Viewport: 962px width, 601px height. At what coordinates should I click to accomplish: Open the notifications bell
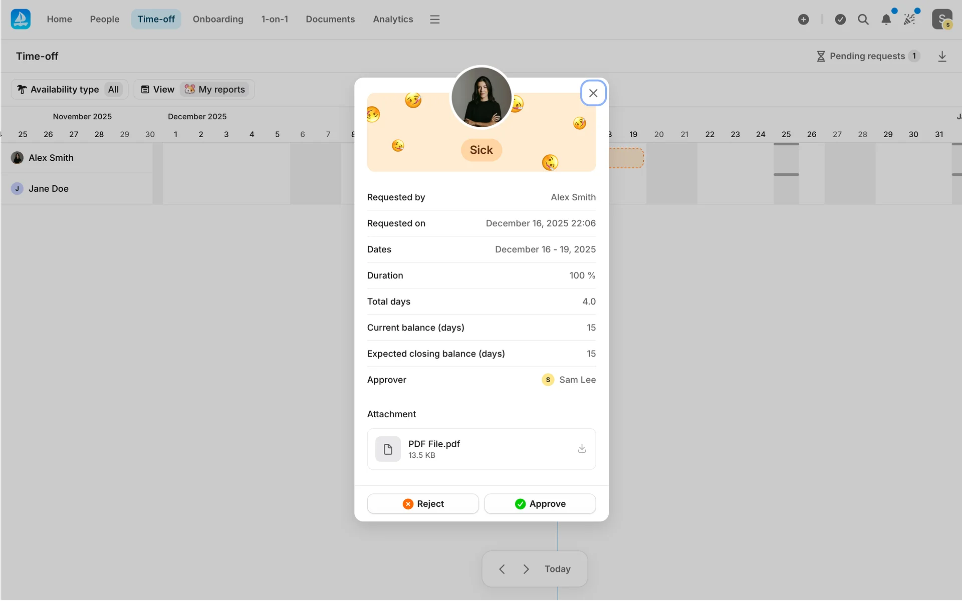(886, 20)
